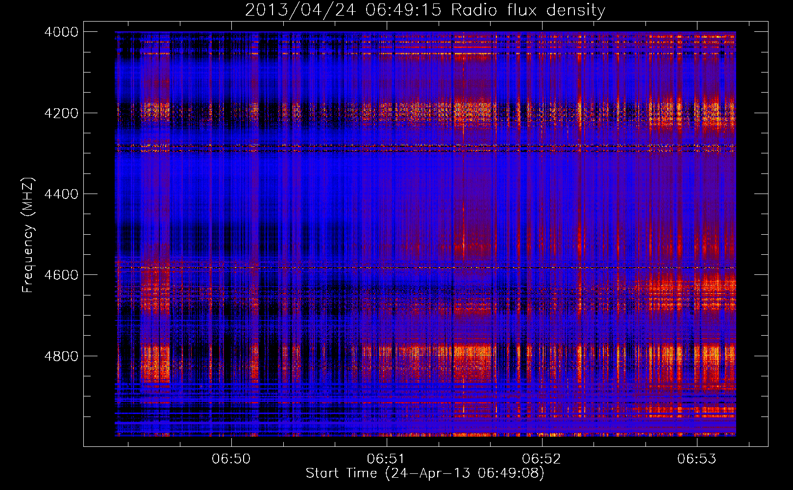Click the 4200 frequency axis label
This screenshot has height=490, width=793.
[61, 113]
